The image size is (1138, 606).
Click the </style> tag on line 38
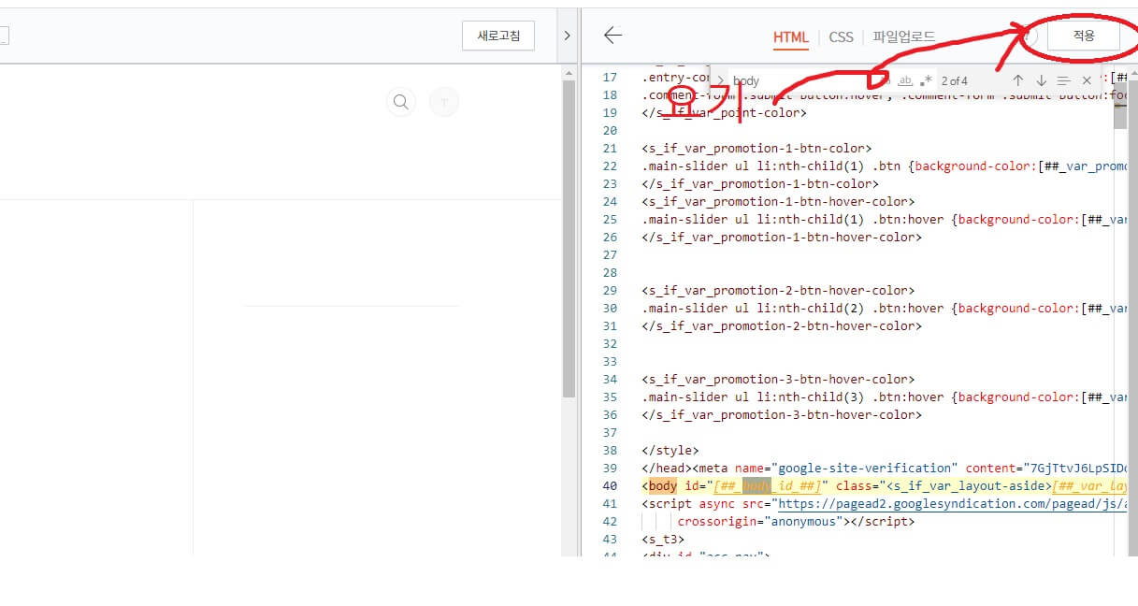670,450
